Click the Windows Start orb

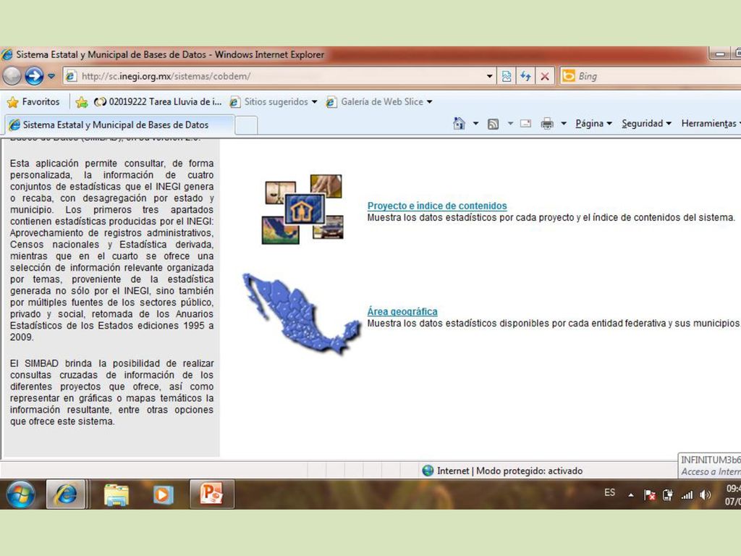[21, 494]
